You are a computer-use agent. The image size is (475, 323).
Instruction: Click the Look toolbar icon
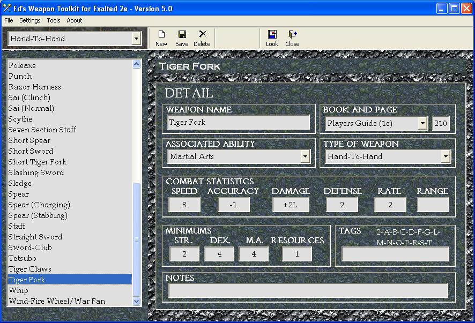click(272, 34)
